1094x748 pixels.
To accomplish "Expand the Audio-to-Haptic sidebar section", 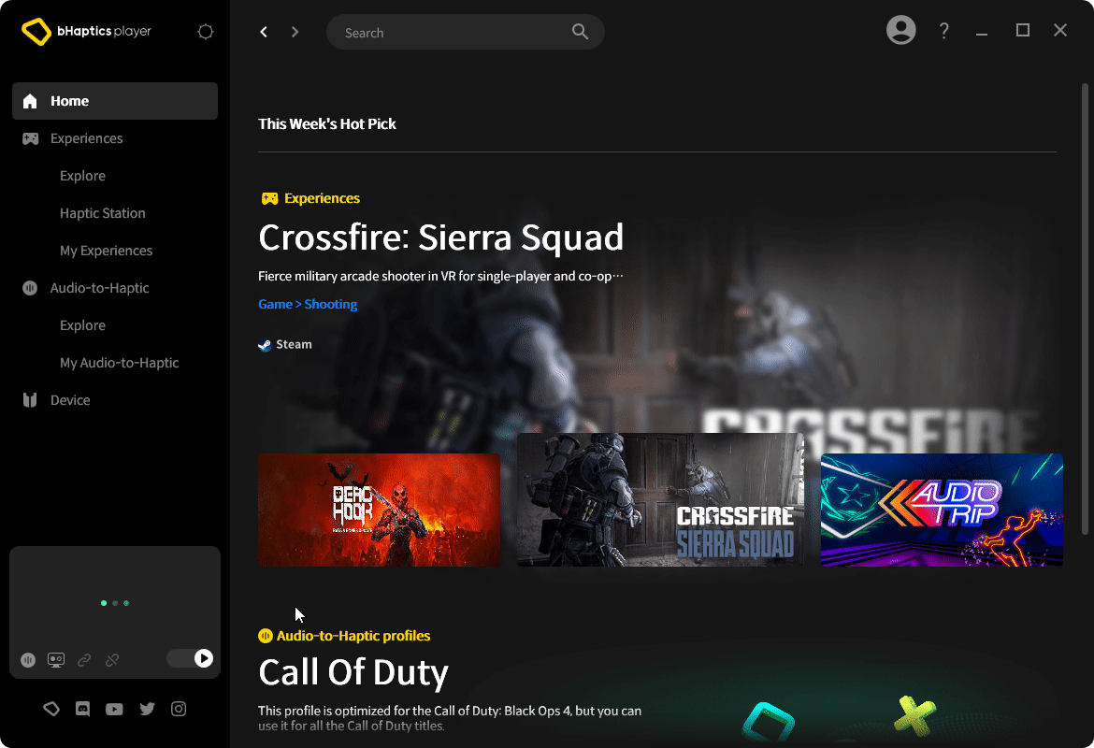I will [x=99, y=288].
